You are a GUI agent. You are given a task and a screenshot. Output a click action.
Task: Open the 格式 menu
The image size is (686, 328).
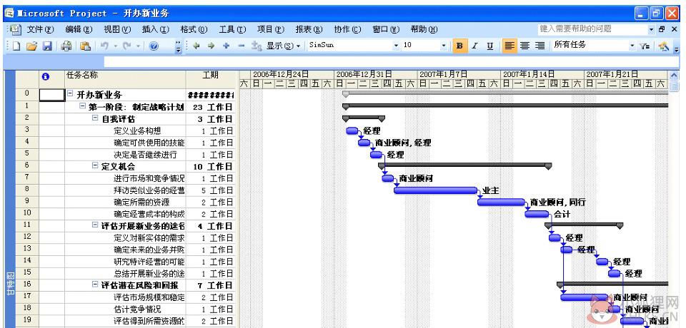click(194, 29)
